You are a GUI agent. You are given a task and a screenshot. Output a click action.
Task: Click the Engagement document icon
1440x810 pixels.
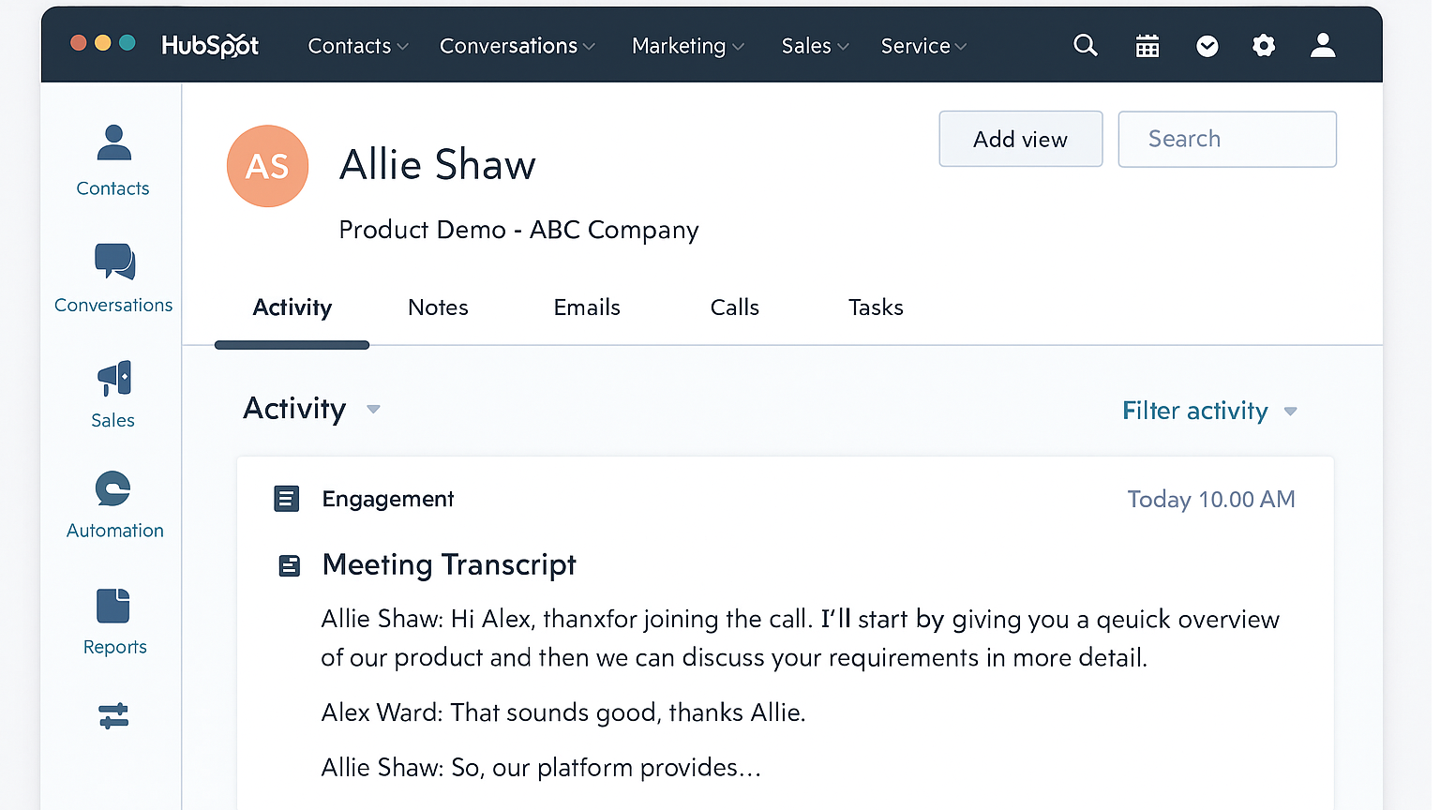click(x=287, y=498)
